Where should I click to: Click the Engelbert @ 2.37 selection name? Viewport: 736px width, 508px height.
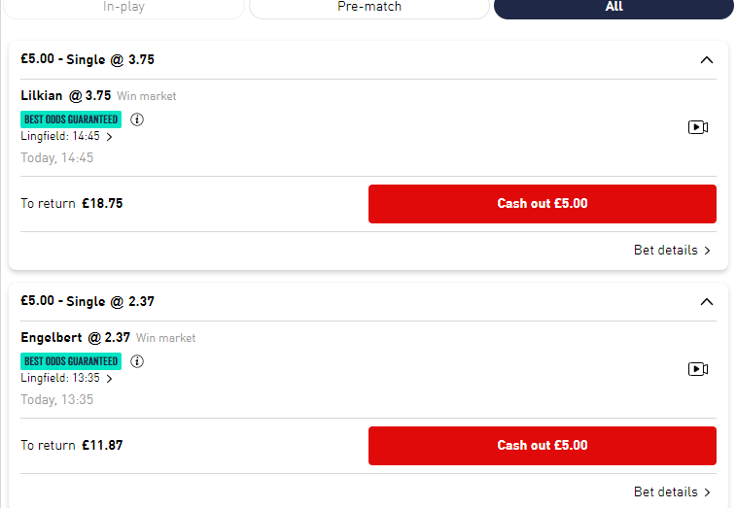[75, 337]
